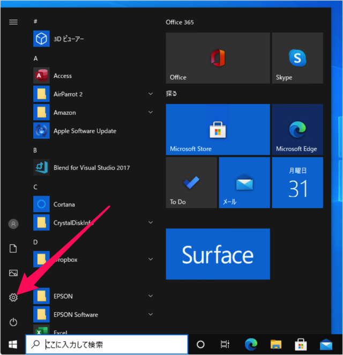This screenshot has width=343, height=355.
Task: Click the taskbar search box
Action: [x=107, y=344]
